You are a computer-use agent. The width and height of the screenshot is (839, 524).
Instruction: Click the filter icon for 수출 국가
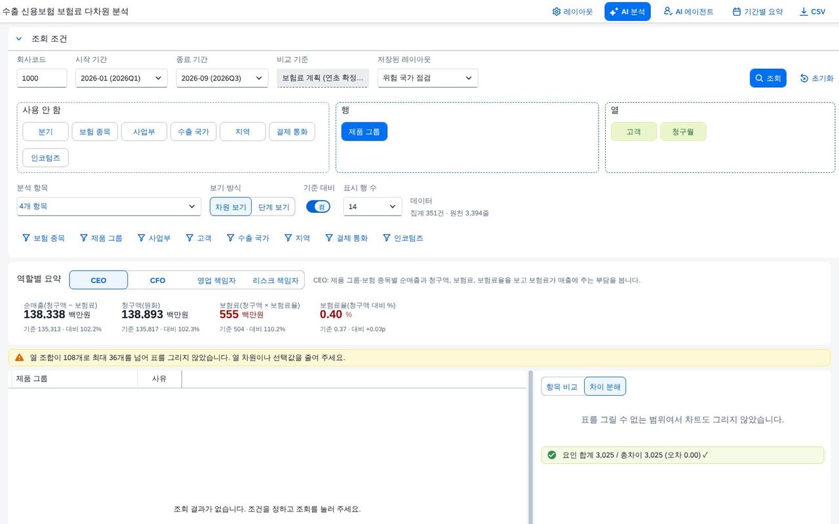[x=231, y=238]
